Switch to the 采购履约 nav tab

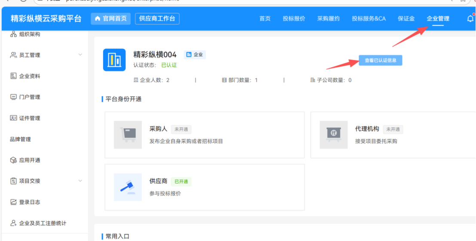[328, 18]
